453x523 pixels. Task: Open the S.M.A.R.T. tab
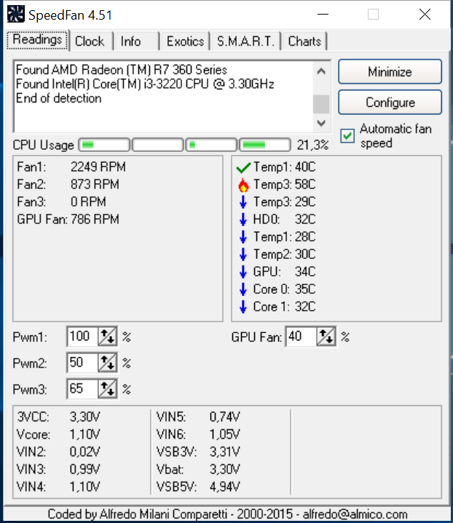245,41
